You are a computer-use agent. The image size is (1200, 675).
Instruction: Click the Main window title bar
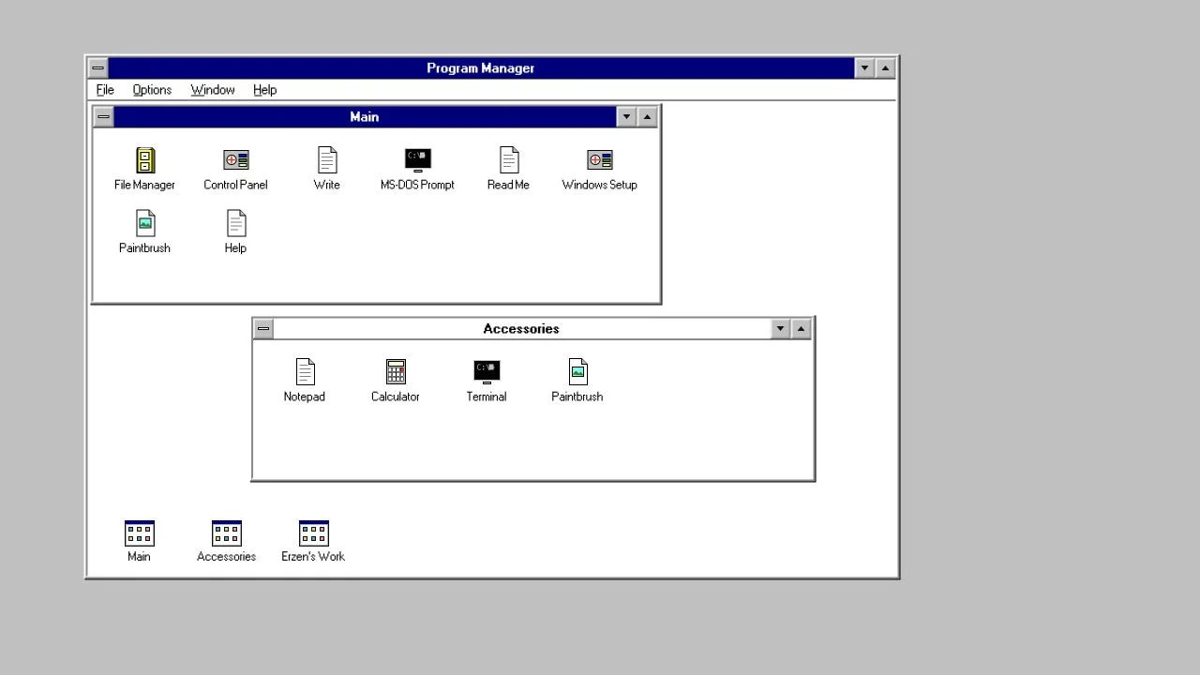365,117
